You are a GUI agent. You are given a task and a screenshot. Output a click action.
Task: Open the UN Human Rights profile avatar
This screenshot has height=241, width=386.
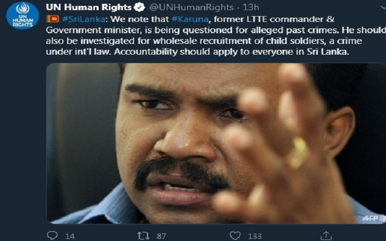coord(23,16)
